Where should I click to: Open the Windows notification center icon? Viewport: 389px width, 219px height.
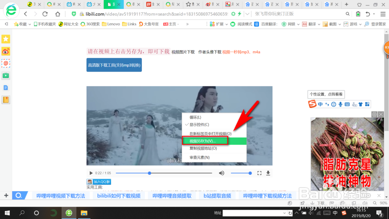click(379, 213)
